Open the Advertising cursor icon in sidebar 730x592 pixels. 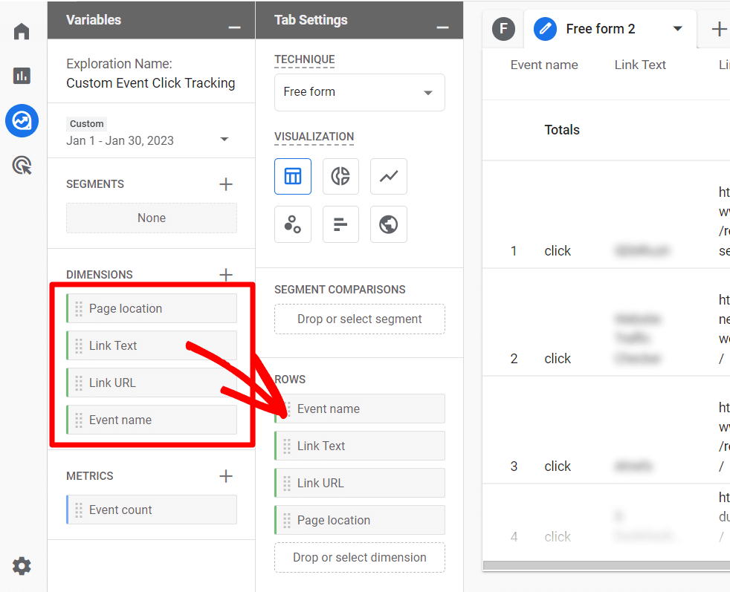point(22,165)
